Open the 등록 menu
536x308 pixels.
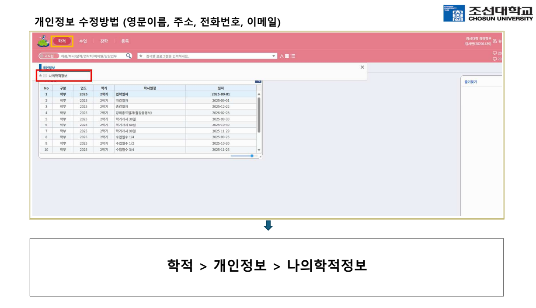[x=125, y=41]
